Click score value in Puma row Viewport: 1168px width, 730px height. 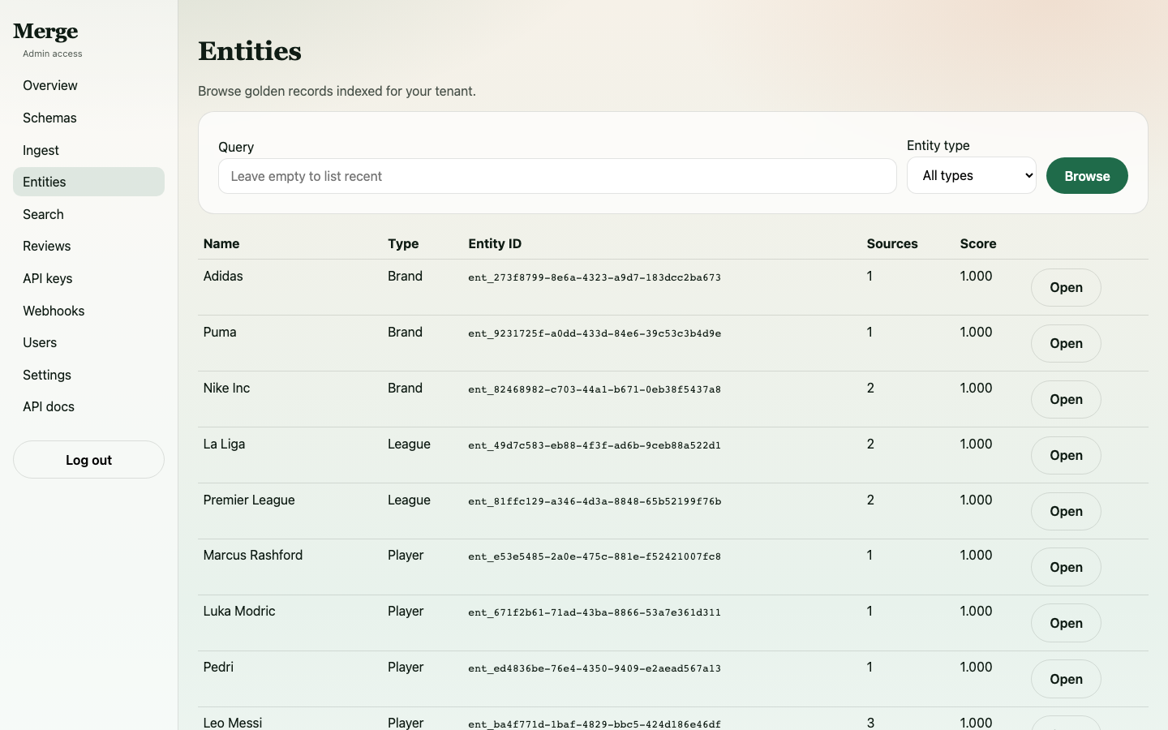pos(976,332)
